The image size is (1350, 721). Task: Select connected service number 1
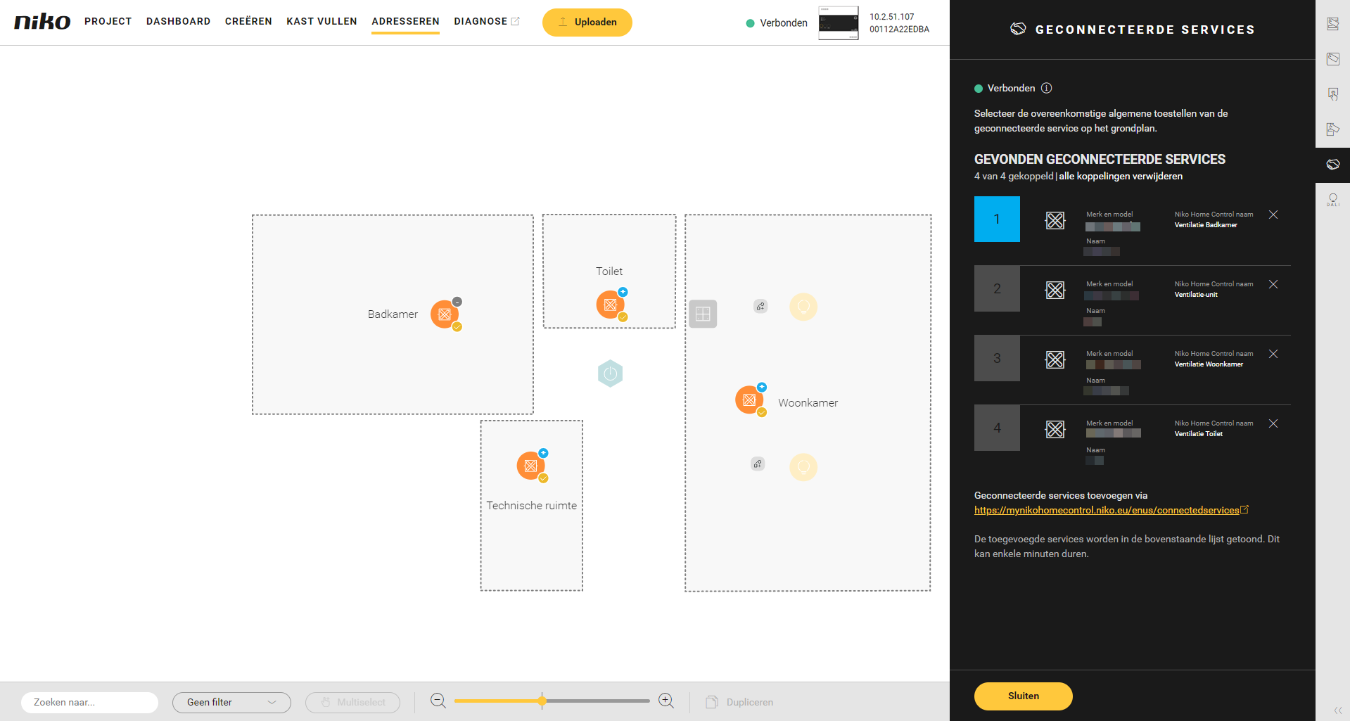(997, 219)
